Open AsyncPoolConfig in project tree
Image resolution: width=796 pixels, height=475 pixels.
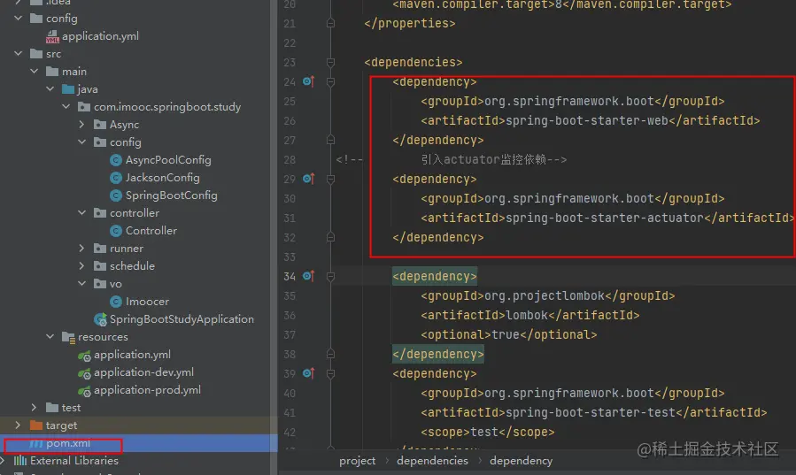click(168, 160)
